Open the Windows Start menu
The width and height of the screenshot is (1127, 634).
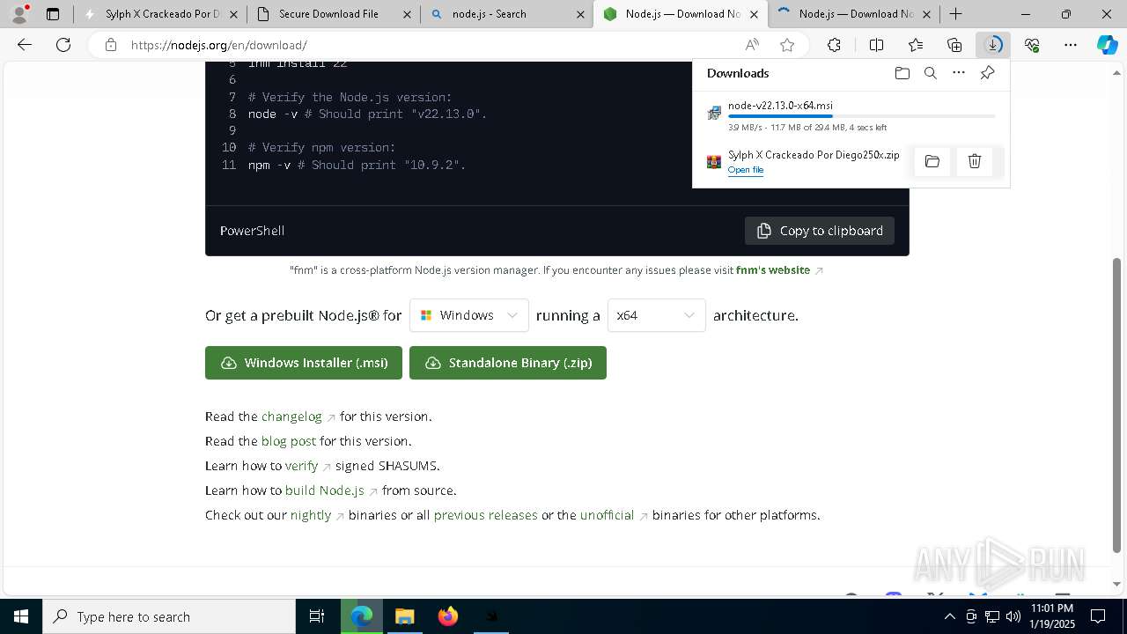(x=21, y=616)
